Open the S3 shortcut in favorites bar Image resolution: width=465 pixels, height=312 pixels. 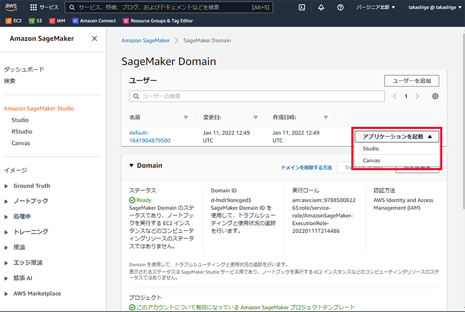(35, 21)
